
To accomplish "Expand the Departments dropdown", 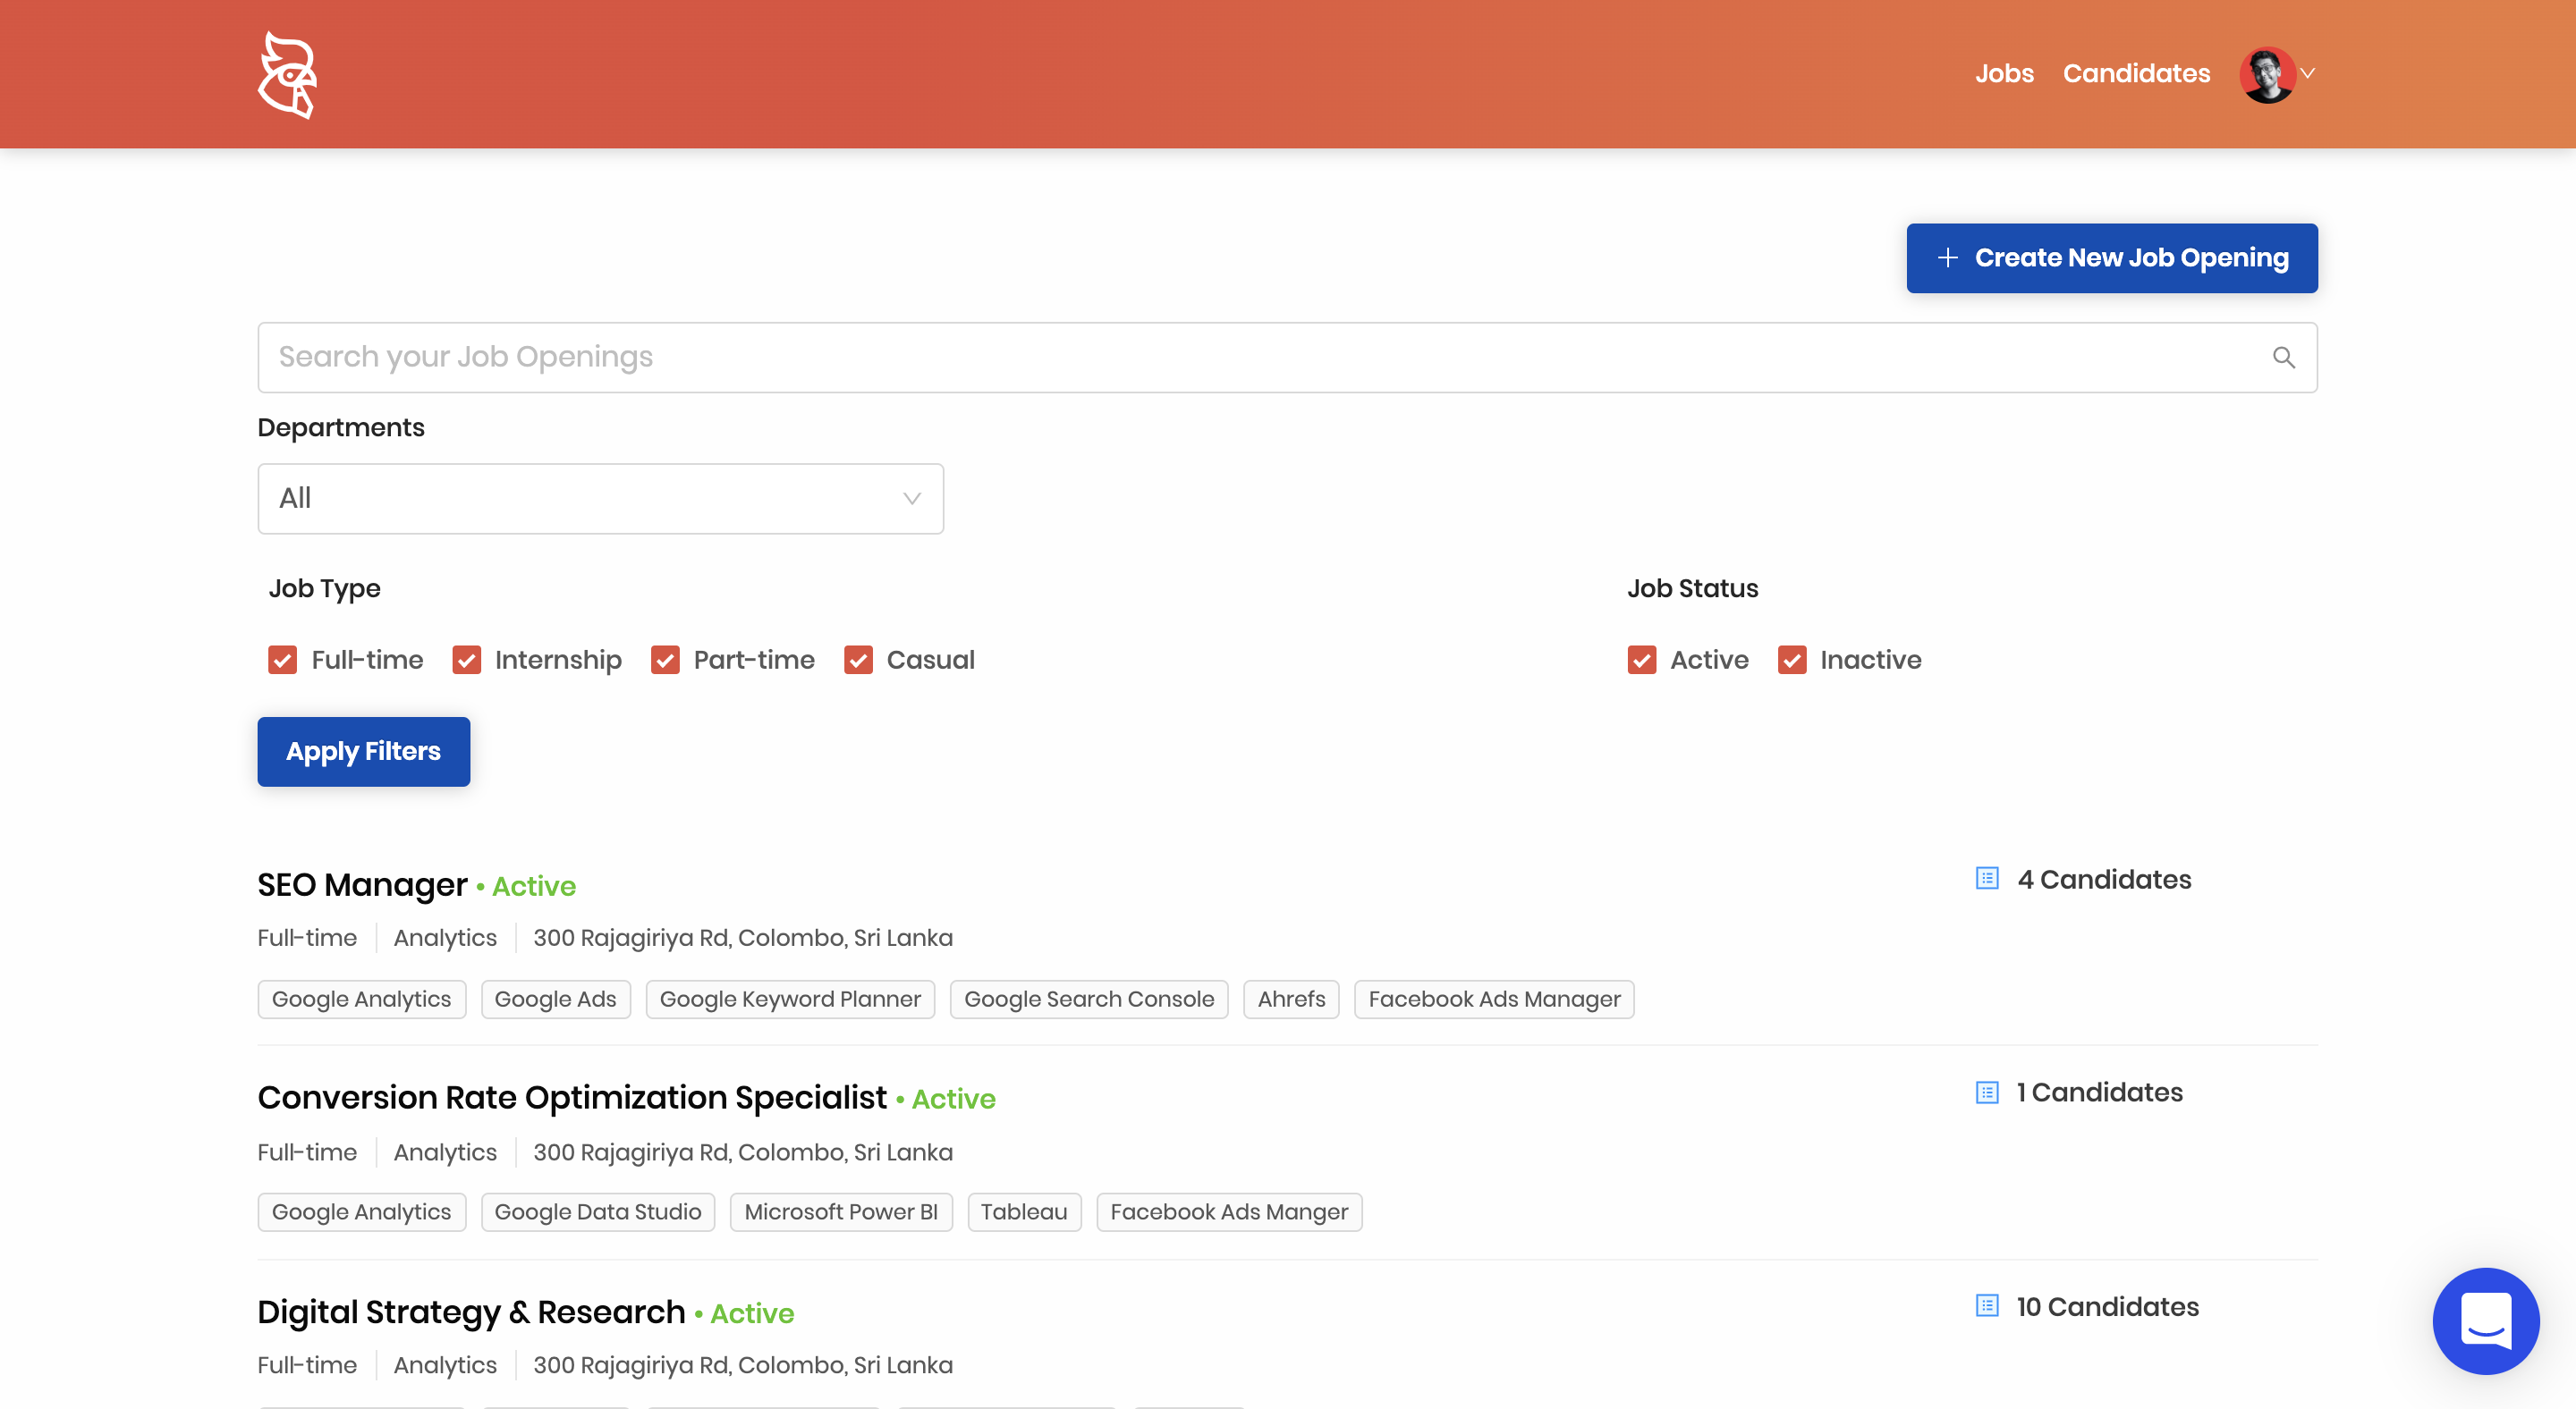I will (600, 499).
